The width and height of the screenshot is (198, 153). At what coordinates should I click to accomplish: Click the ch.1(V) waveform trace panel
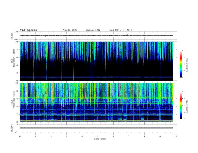click(x=96, y=35)
